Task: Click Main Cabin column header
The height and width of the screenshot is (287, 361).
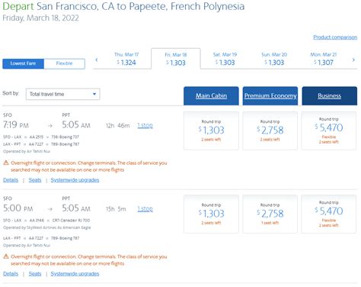Action: (211, 95)
